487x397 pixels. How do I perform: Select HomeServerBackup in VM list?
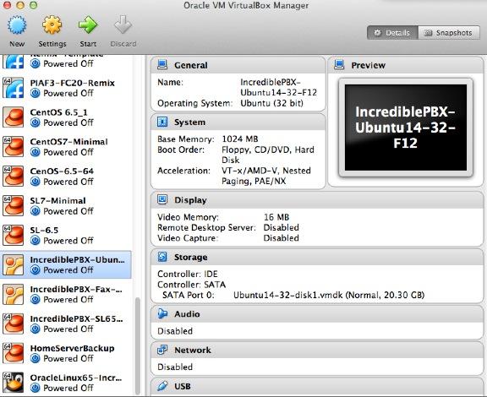pyautogui.click(x=66, y=353)
